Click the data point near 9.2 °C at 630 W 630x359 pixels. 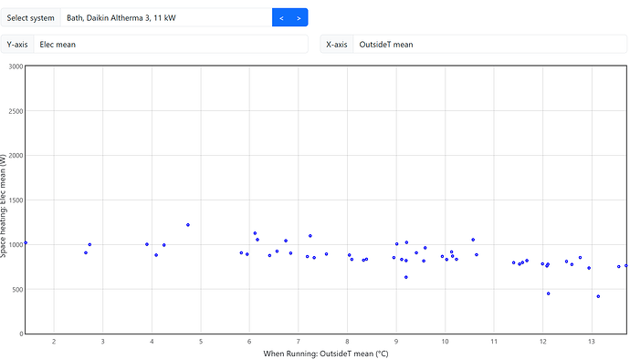point(405,277)
